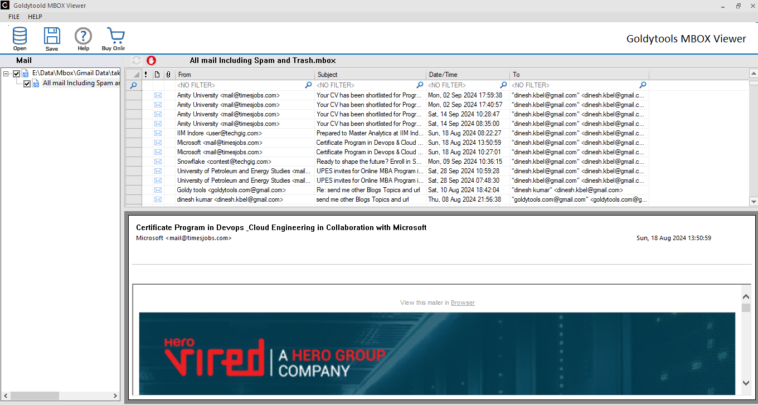The width and height of the screenshot is (758, 405).
Task: Click the application logo in title bar
Action: click(6, 6)
